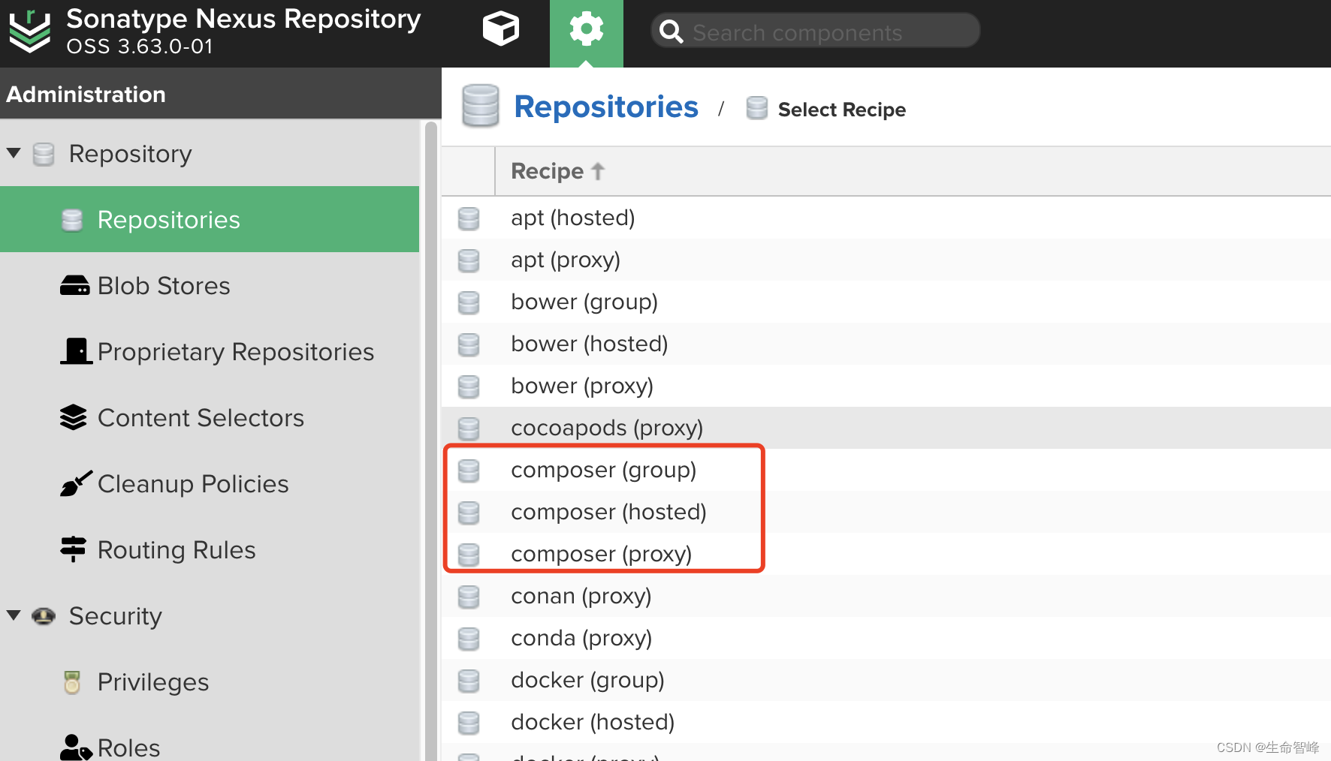Open Cleanup Policies in the sidebar
The height and width of the screenshot is (761, 1331).
210,483
